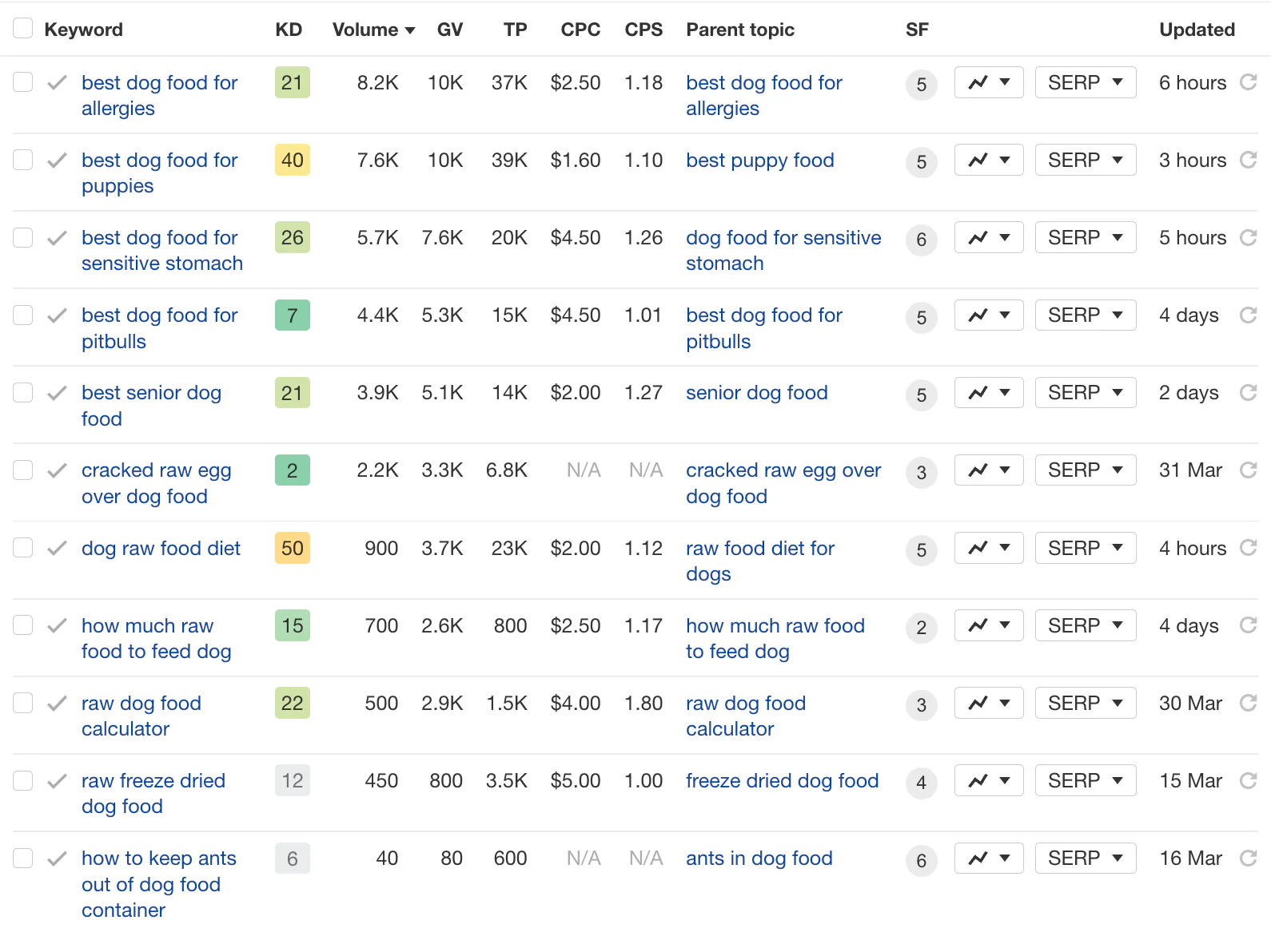Sort by the Parent topic column header

(x=740, y=30)
